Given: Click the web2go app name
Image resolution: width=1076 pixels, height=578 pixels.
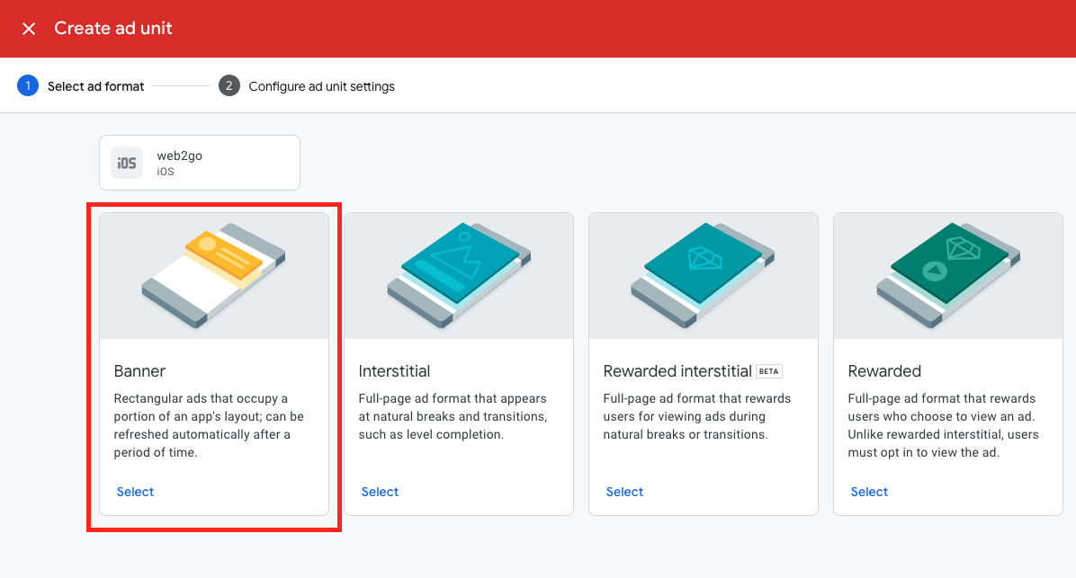Looking at the screenshot, I should point(180,156).
